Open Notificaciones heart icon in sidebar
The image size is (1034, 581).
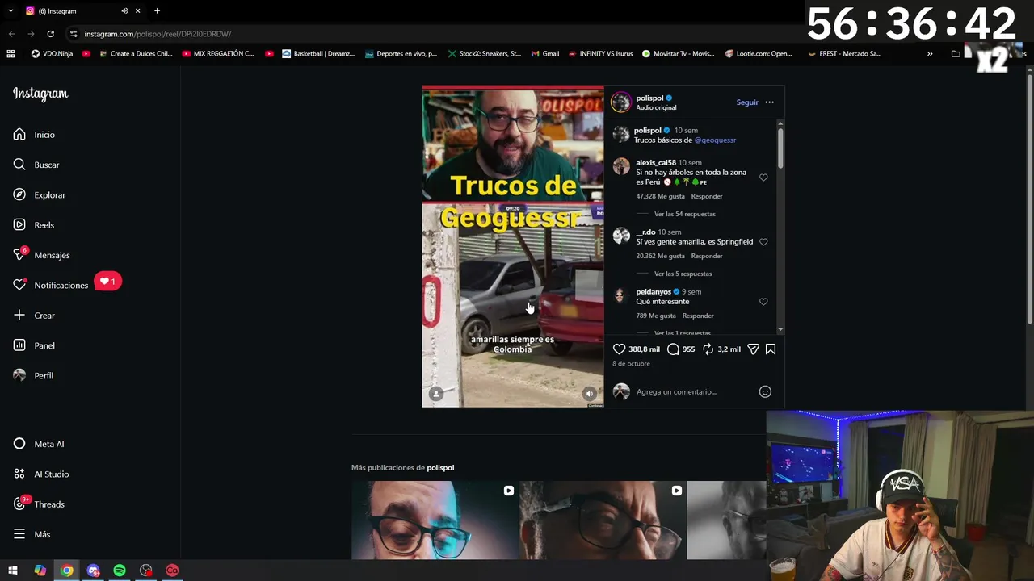click(19, 285)
